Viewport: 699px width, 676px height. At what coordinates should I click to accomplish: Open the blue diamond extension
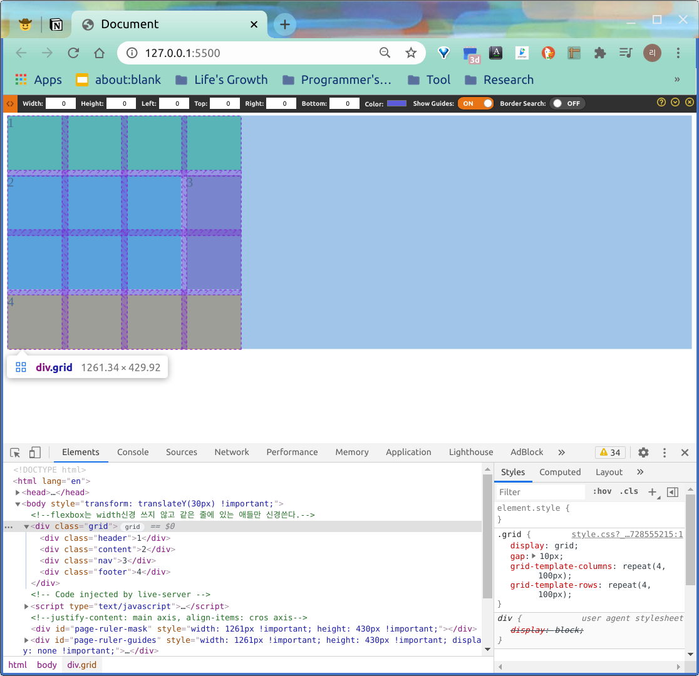coord(443,53)
